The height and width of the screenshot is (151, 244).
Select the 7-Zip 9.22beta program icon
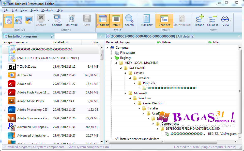pos(12,67)
